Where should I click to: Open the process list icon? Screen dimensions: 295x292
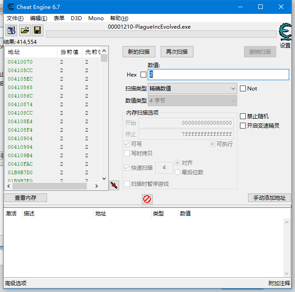click(x=11, y=30)
